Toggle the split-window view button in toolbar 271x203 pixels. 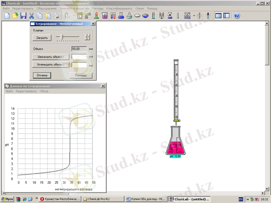point(226,16)
